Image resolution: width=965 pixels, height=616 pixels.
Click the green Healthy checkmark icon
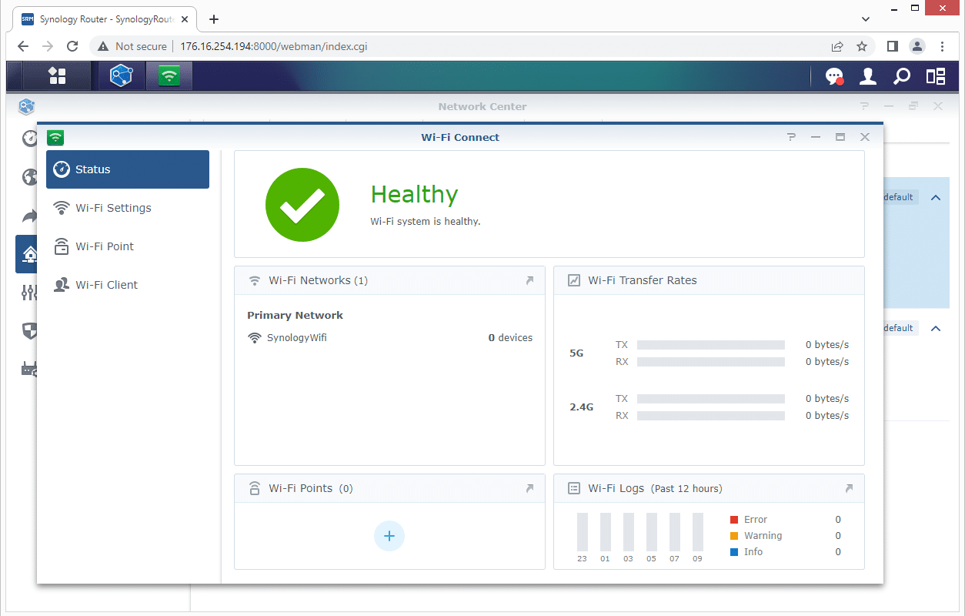tap(302, 206)
